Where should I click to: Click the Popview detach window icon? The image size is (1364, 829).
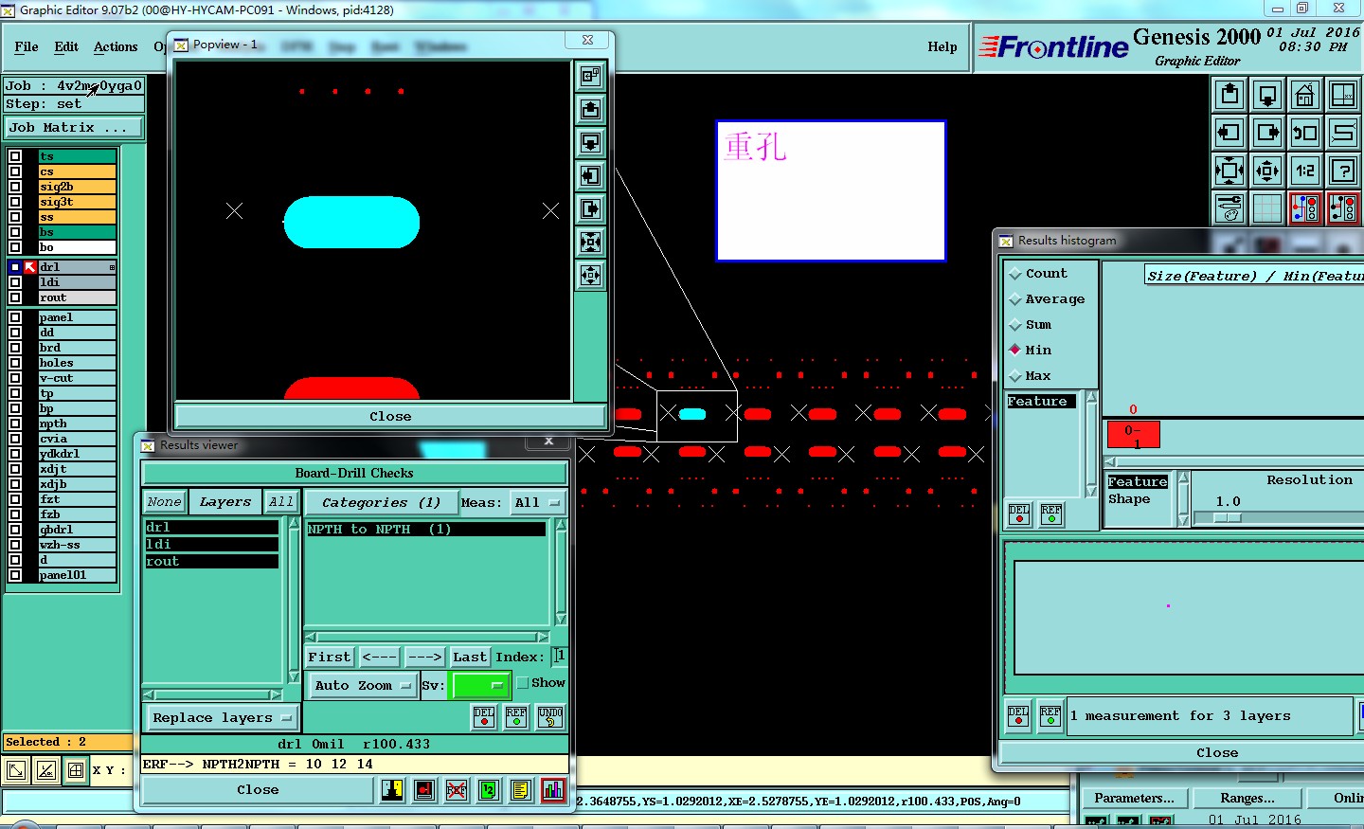[590, 76]
